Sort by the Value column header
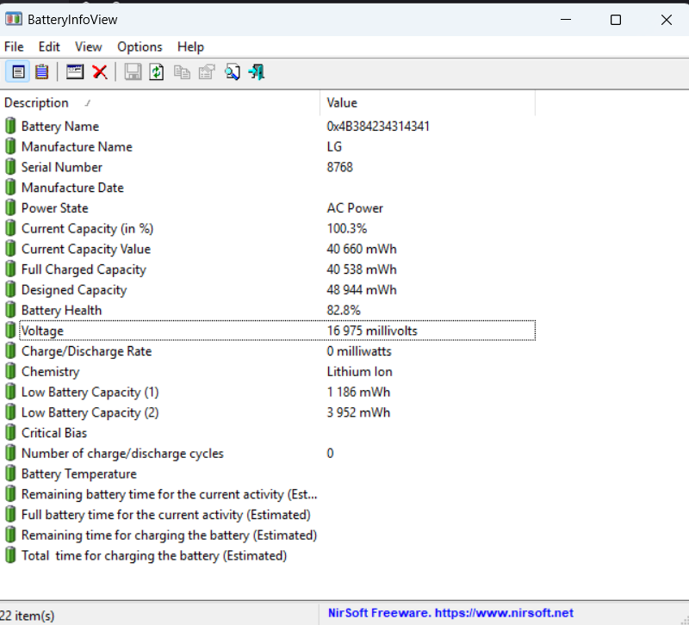This screenshot has width=689, height=625. point(341,102)
